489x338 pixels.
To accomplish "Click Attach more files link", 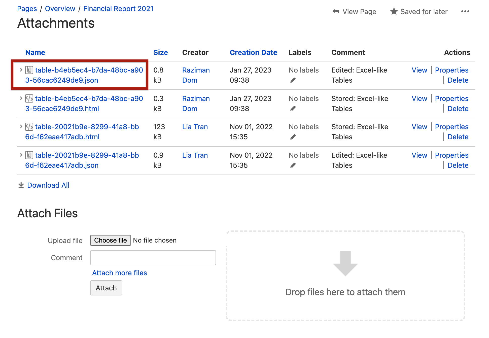I will (119, 273).
